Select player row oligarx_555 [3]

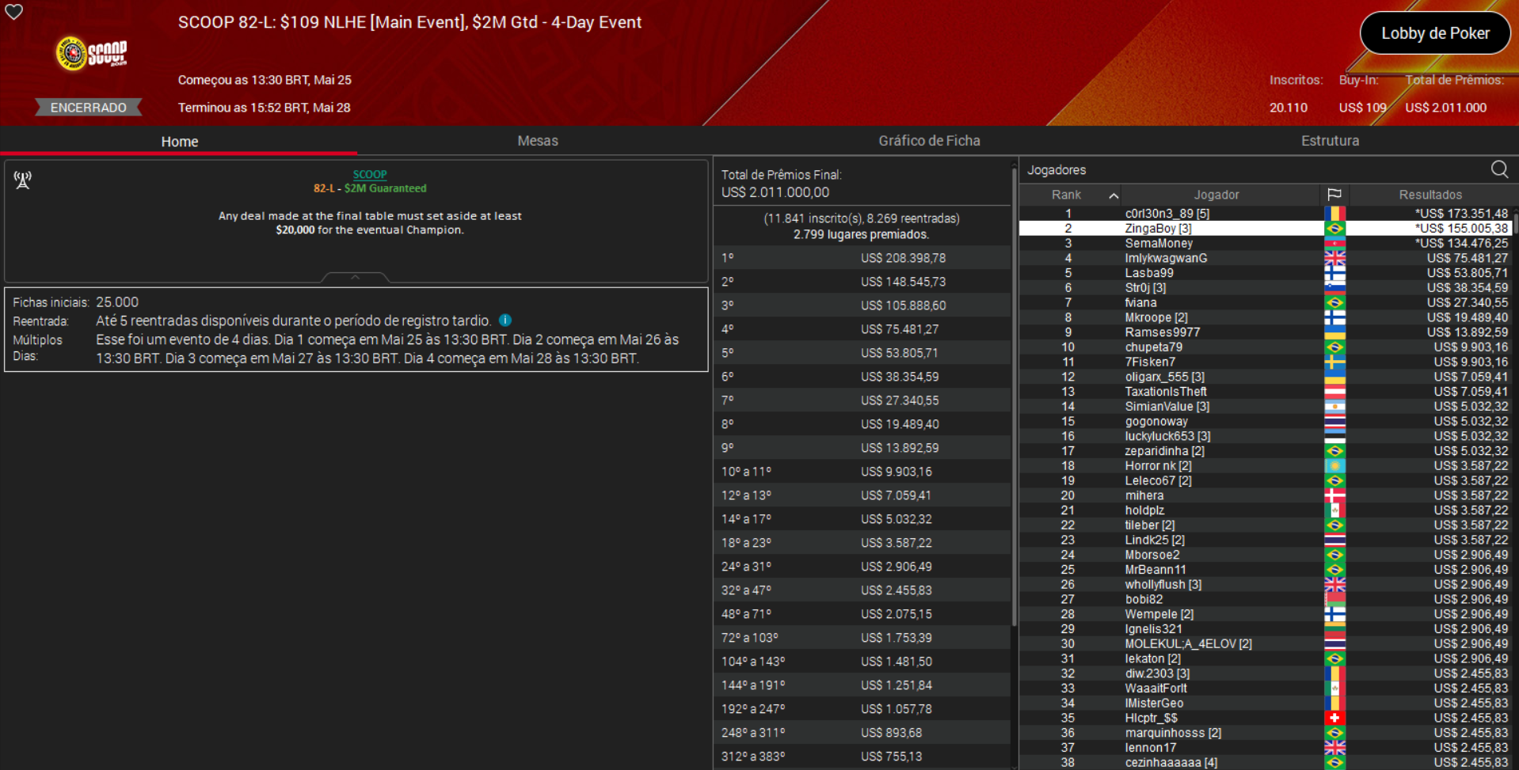[1266, 377]
